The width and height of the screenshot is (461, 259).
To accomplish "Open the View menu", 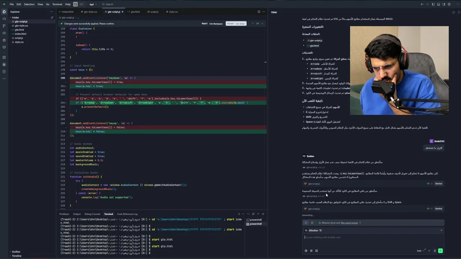I will [40, 4].
